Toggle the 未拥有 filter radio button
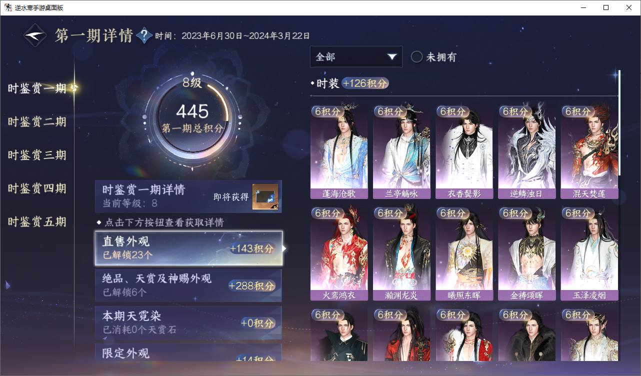 pyautogui.click(x=416, y=57)
